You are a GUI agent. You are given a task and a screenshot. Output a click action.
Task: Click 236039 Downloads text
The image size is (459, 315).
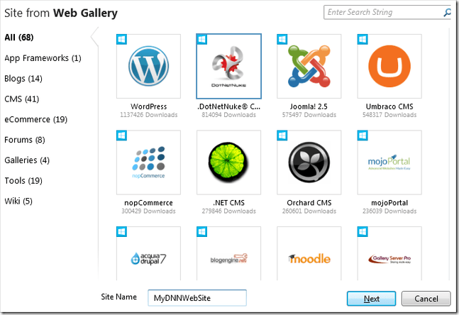(x=389, y=211)
